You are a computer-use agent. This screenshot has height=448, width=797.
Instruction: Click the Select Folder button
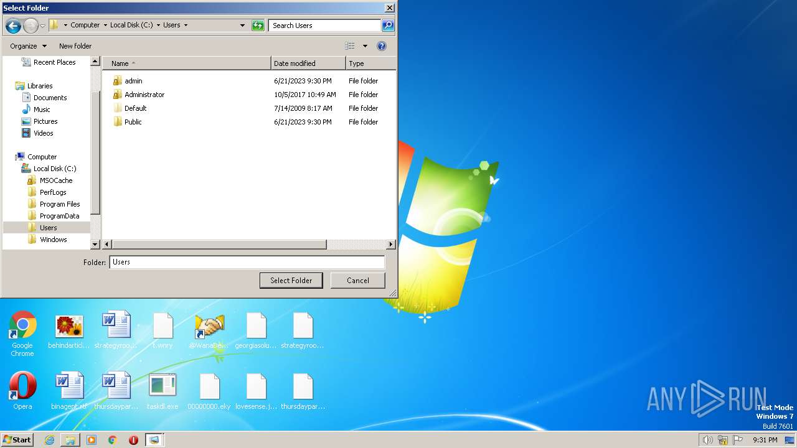pos(291,281)
